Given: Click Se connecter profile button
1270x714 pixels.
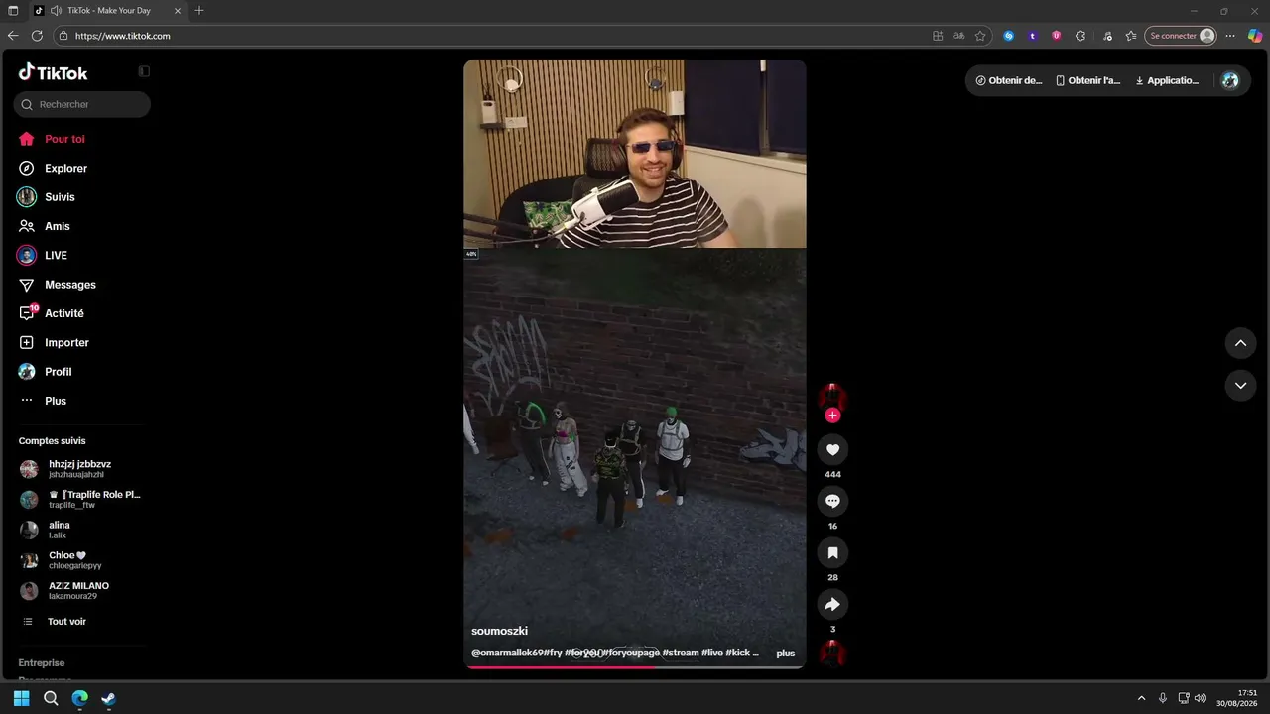Looking at the screenshot, I should pos(1181,36).
